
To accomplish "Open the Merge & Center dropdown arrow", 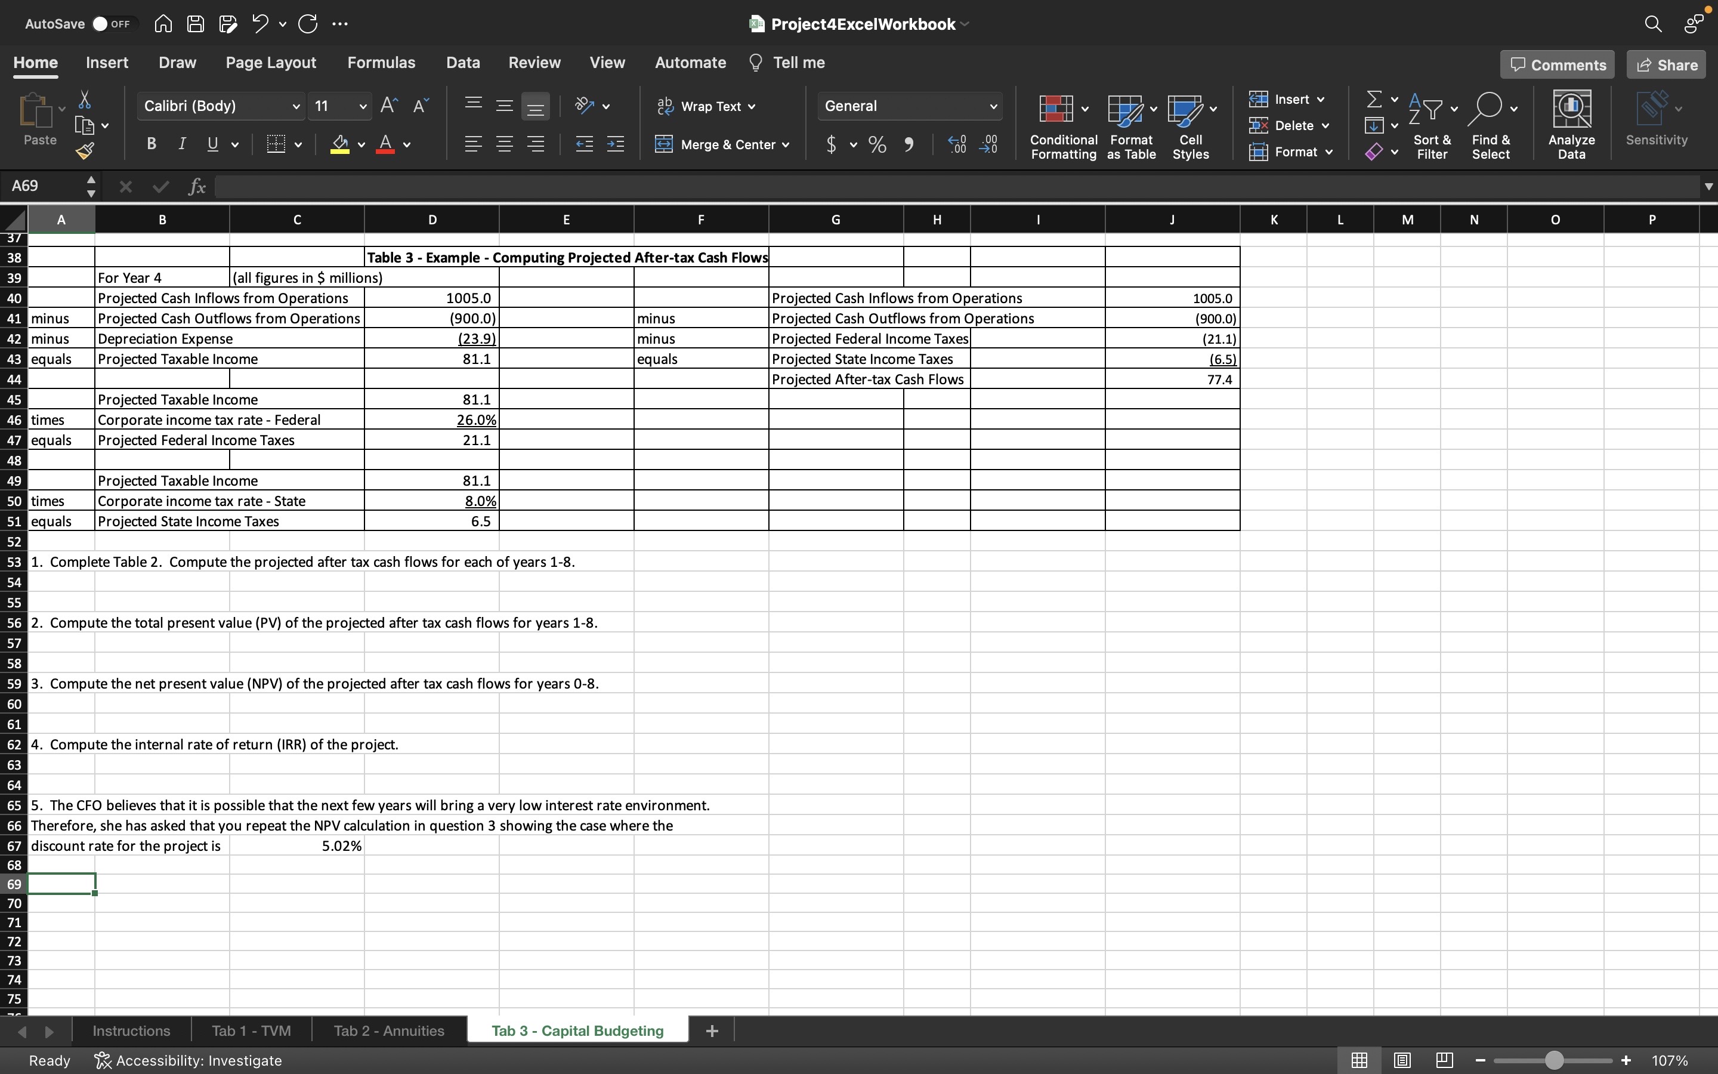I will point(786,145).
